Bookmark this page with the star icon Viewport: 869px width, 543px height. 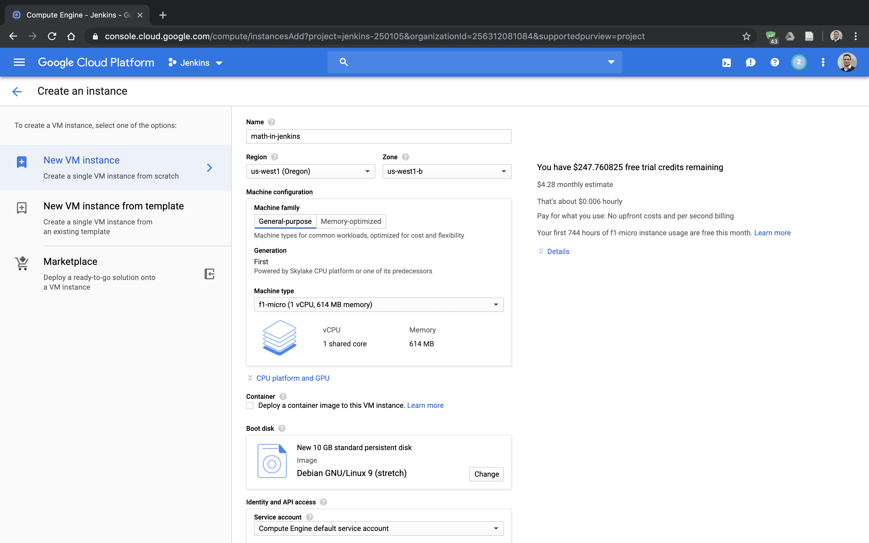point(746,36)
